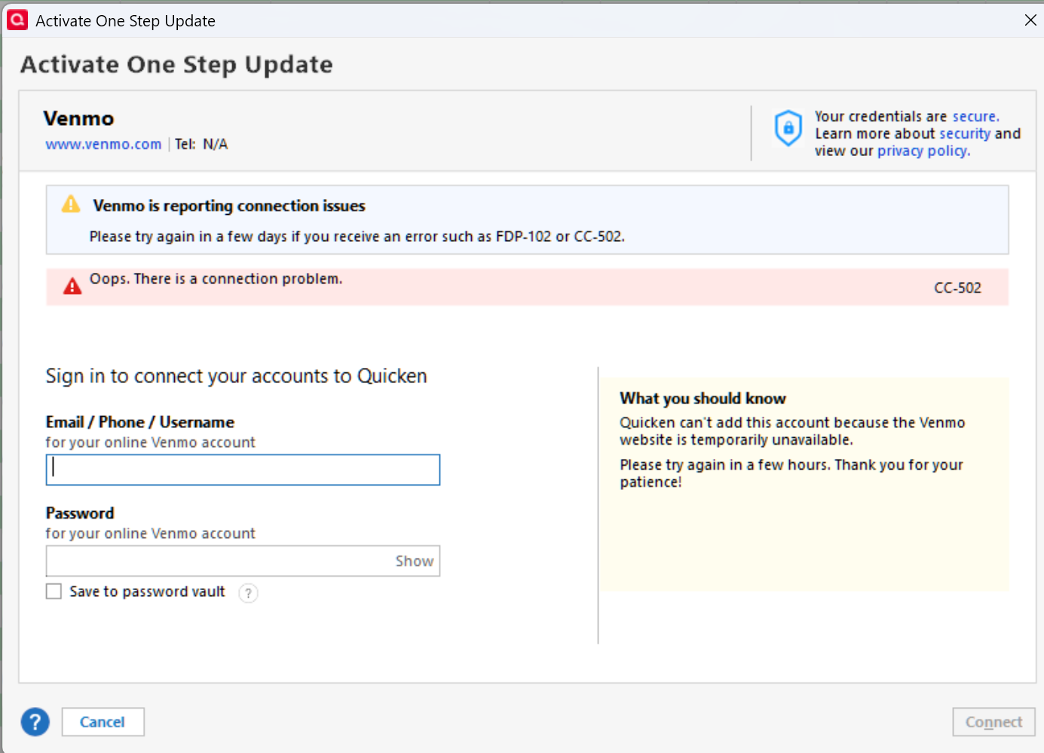Open the 'security' learn more link

coord(964,133)
